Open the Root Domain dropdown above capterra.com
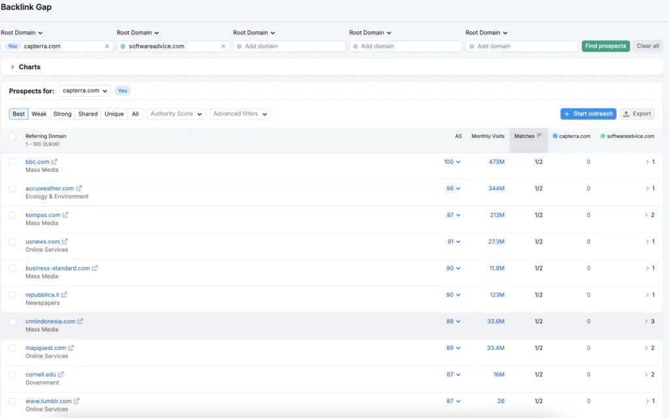This screenshot has width=669, height=418. (x=22, y=33)
